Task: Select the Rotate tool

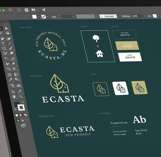Action: (6, 59)
